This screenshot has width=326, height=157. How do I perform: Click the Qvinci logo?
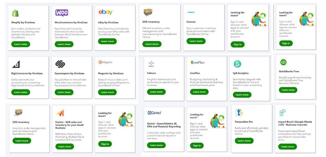coord(154,113)
